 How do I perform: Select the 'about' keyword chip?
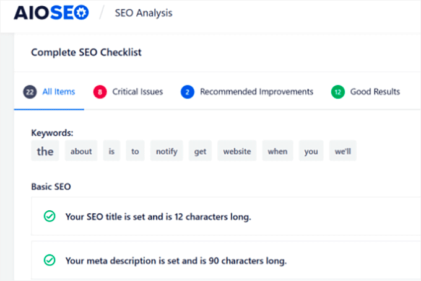click(81, 151)
